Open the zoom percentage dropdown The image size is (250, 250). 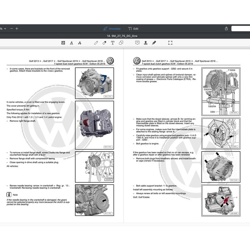click(x=3, y=28)
